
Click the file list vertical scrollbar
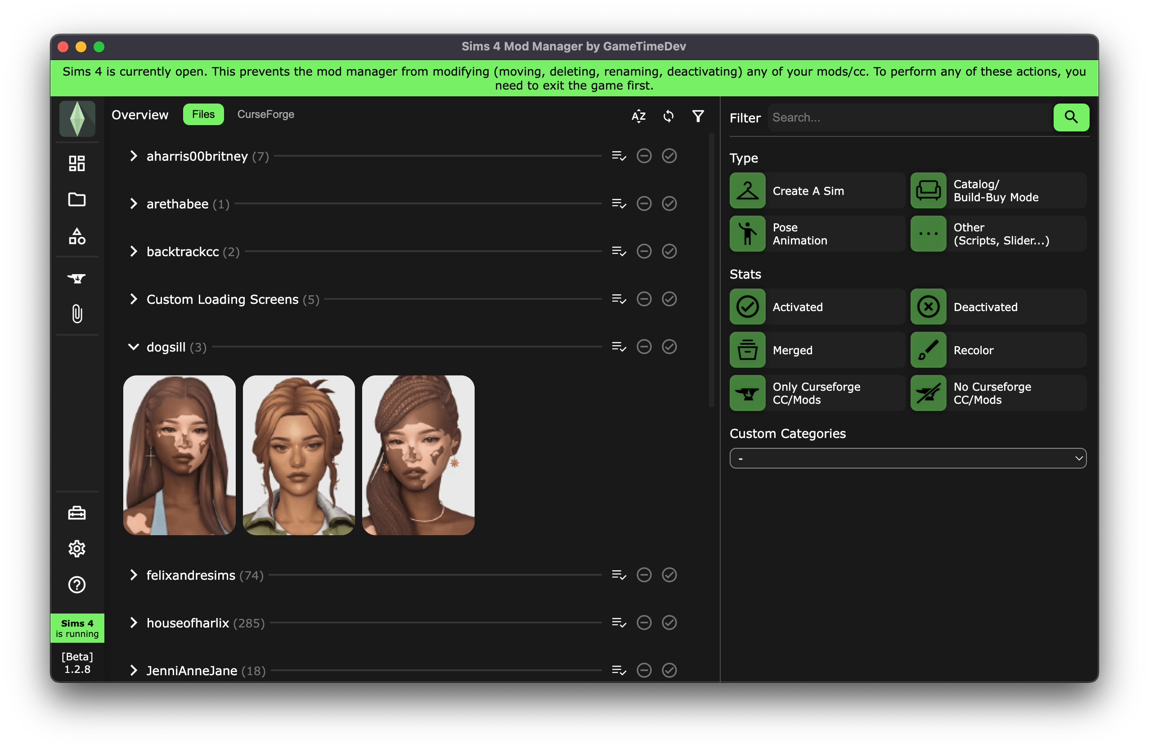tap(712, 271)
